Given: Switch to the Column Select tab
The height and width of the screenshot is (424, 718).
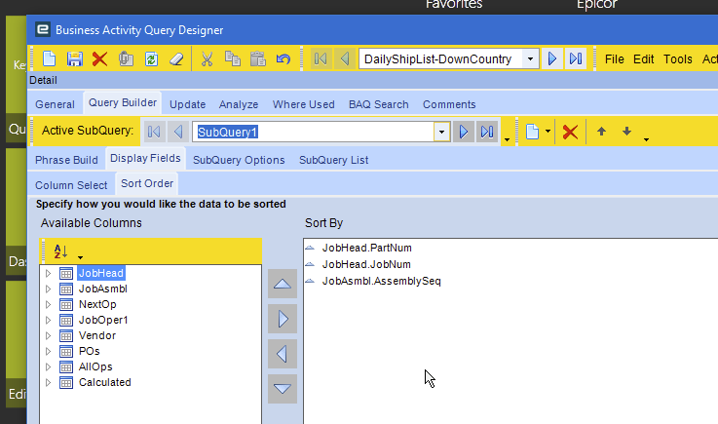Looking at the screenshot, I should pyautogui.click(x=71, y=185).
